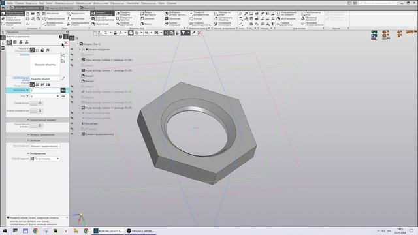This screenshot has width=418, height=235.
Task: Select the Shell (Оболочка) tool
Action: click(172, 19)
